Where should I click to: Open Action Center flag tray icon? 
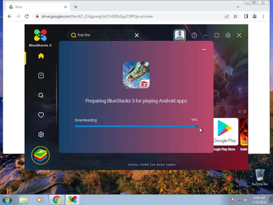click(x=233, y=200)
